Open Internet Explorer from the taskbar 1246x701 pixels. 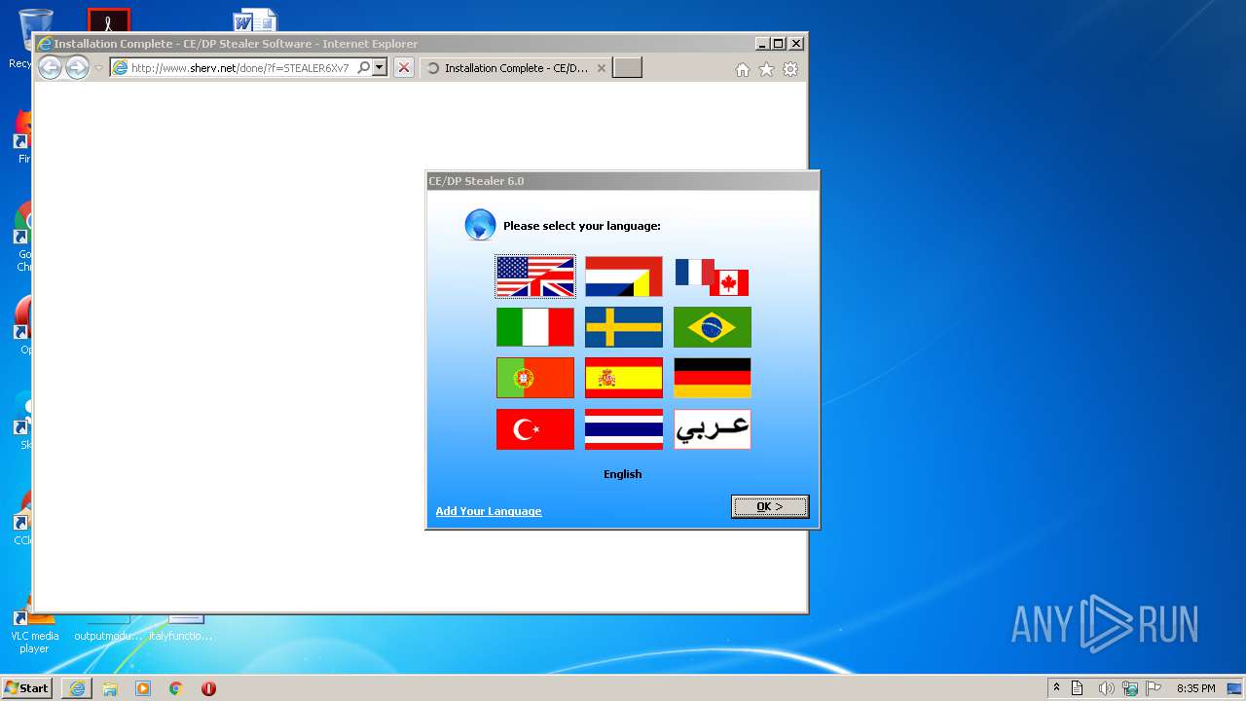coord(77,688)
